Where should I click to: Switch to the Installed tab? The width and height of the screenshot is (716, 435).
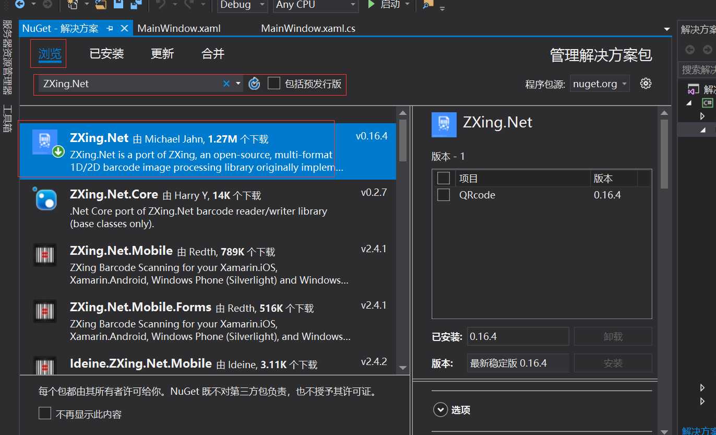click(x=106, y=53)
